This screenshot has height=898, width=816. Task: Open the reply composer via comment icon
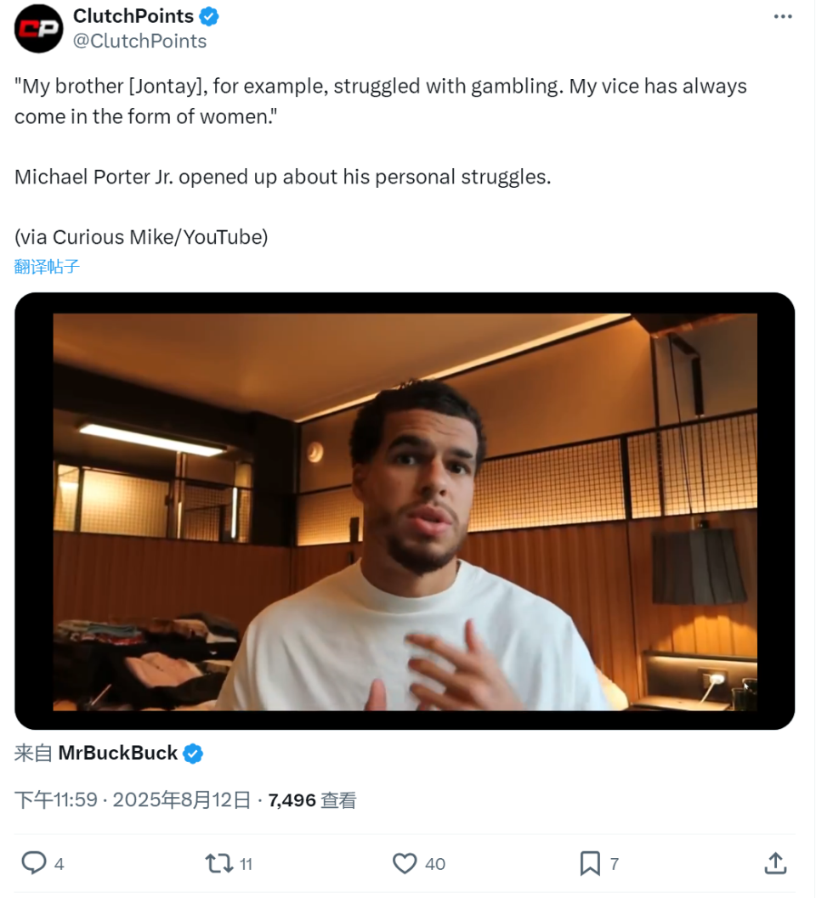[32, 863]
